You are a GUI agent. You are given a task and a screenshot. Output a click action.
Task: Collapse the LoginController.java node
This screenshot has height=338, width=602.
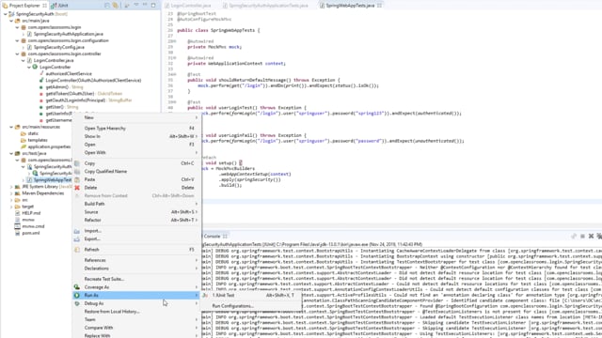[24, 60]
